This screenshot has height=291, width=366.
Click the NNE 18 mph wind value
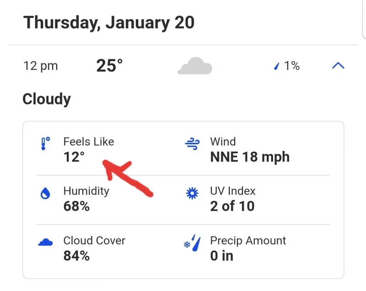tap(250, 157)
